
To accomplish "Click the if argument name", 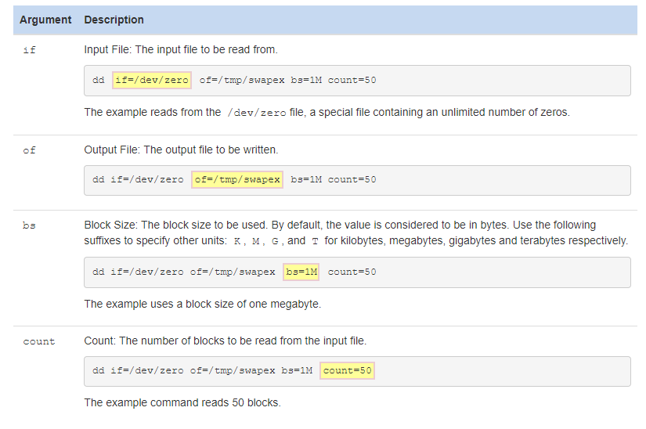I will (x=29, y=50).
